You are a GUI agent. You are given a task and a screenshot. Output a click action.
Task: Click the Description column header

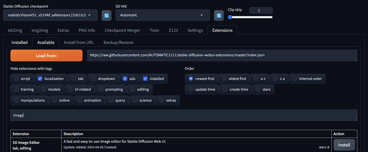point(73,134)
